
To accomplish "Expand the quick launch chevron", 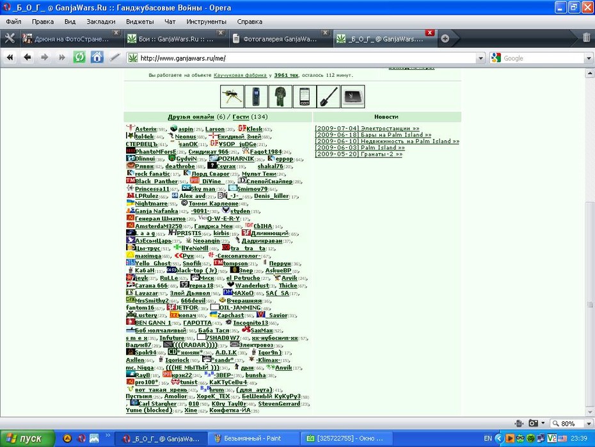I will point(107,435).
